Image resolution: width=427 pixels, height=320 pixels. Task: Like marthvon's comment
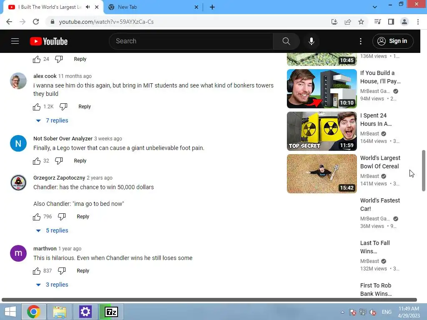pyautogui.click(x=37, y=271)
